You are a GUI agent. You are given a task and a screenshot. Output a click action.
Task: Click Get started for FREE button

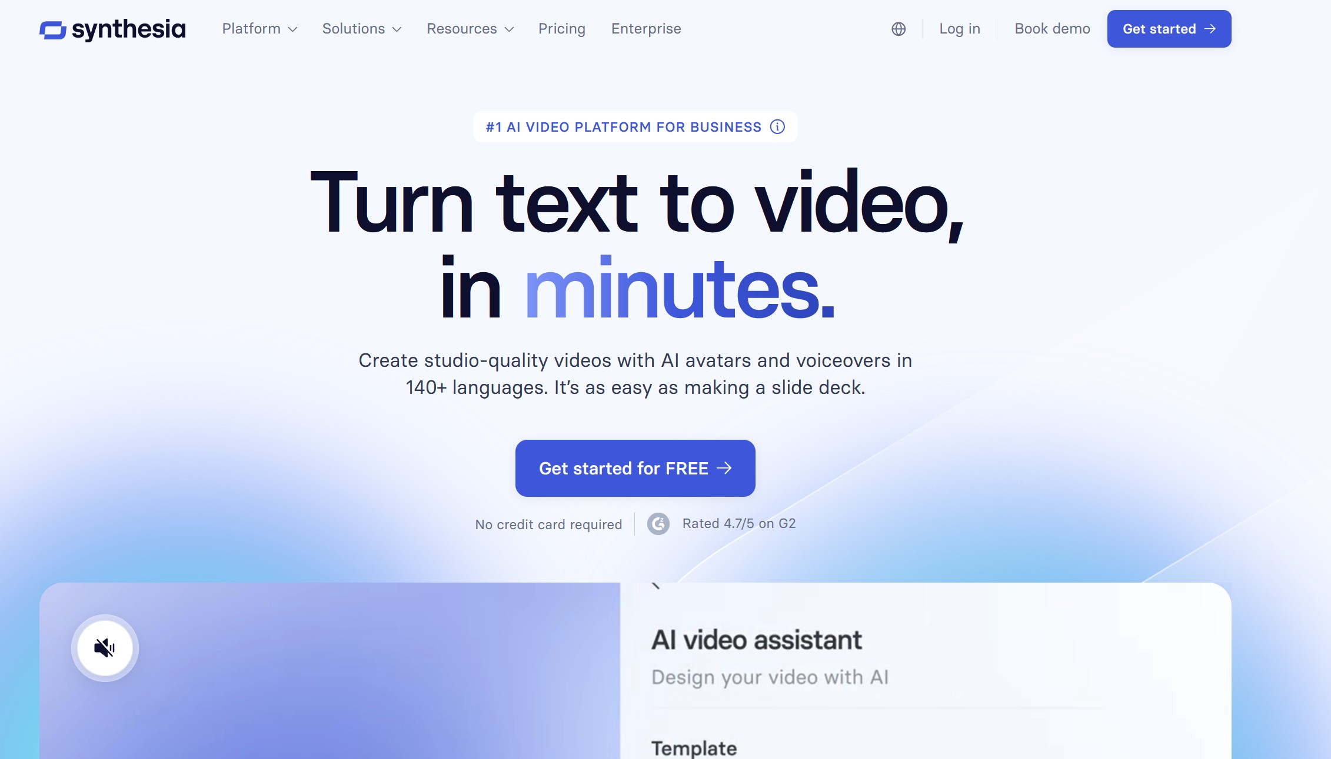tap(635, 467)
